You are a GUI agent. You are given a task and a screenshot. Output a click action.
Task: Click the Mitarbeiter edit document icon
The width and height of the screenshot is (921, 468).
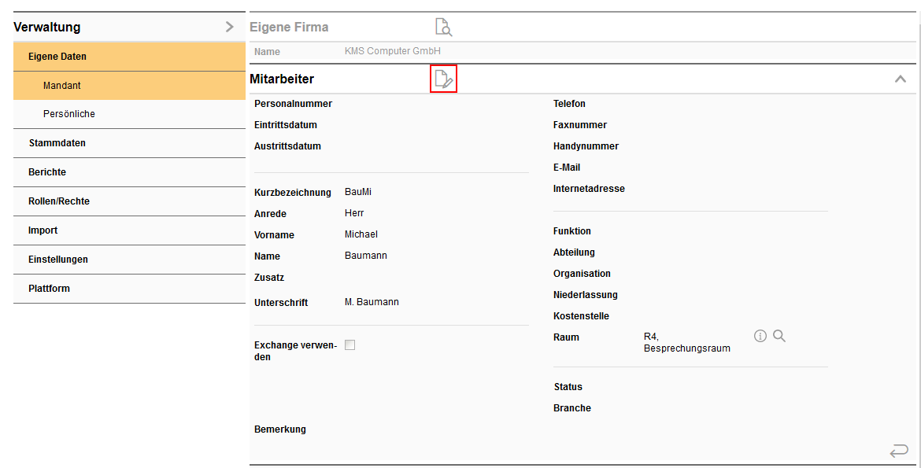click(x=444, y=79)
